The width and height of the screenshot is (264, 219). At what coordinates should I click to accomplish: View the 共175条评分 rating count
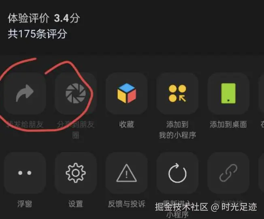click(x=37, y=34)
